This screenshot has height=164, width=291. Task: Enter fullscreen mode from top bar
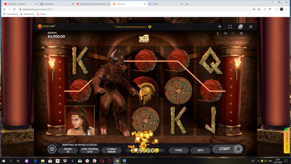pyautogui.click(x=230, y=27)
